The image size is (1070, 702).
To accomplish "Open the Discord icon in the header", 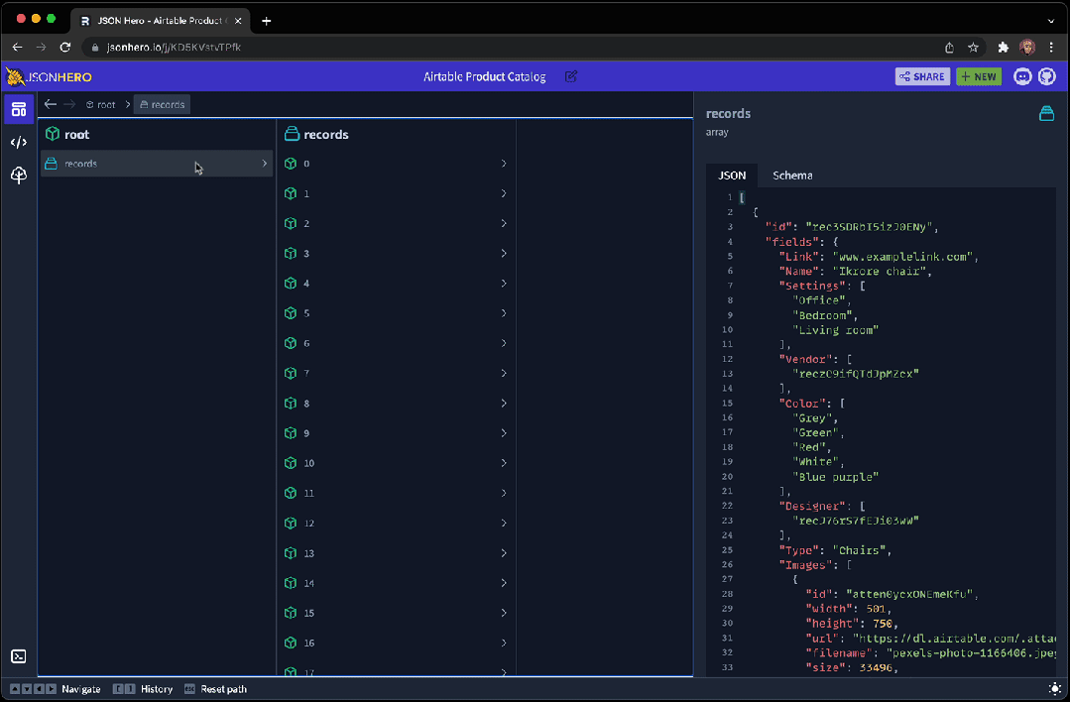I will [x=1022, y=76].
